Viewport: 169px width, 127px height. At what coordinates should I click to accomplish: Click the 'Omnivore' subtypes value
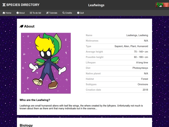143,84
